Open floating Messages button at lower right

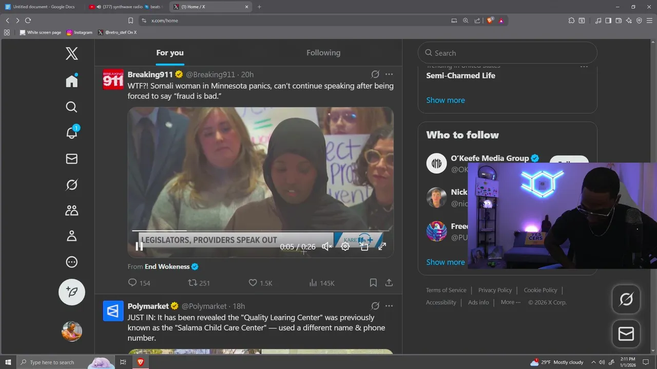[x=626, y=334]
